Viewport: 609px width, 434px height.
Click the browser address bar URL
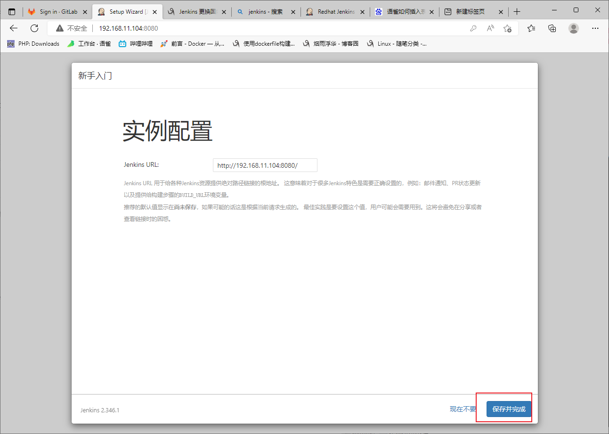[129, 28]
